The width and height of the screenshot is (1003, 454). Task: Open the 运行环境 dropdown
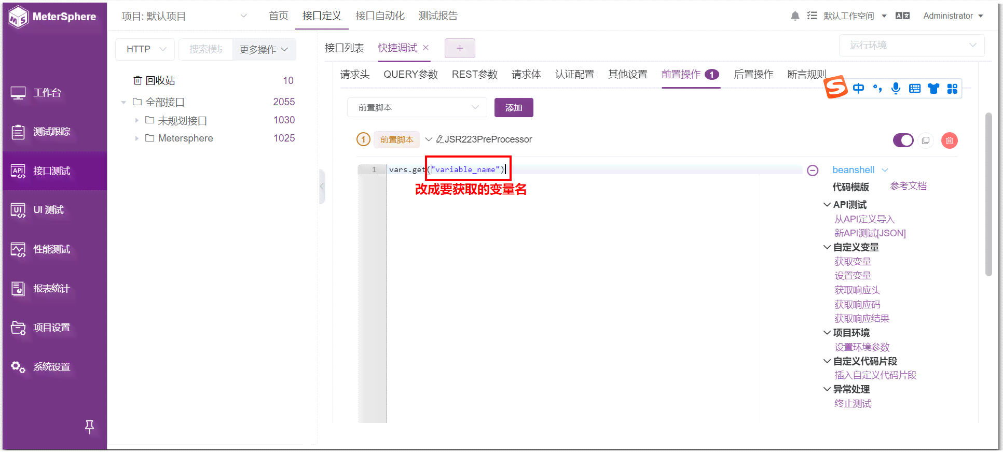click(912, 45)
